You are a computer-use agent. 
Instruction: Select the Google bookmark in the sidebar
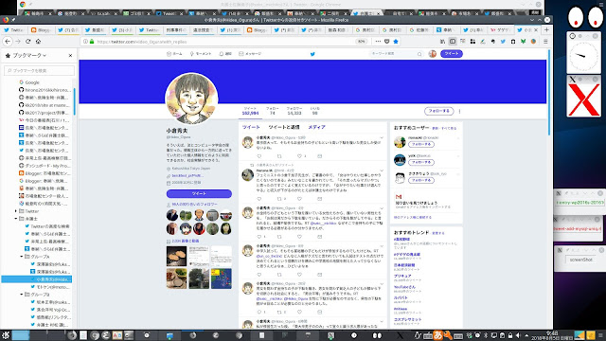coord(32,82)
